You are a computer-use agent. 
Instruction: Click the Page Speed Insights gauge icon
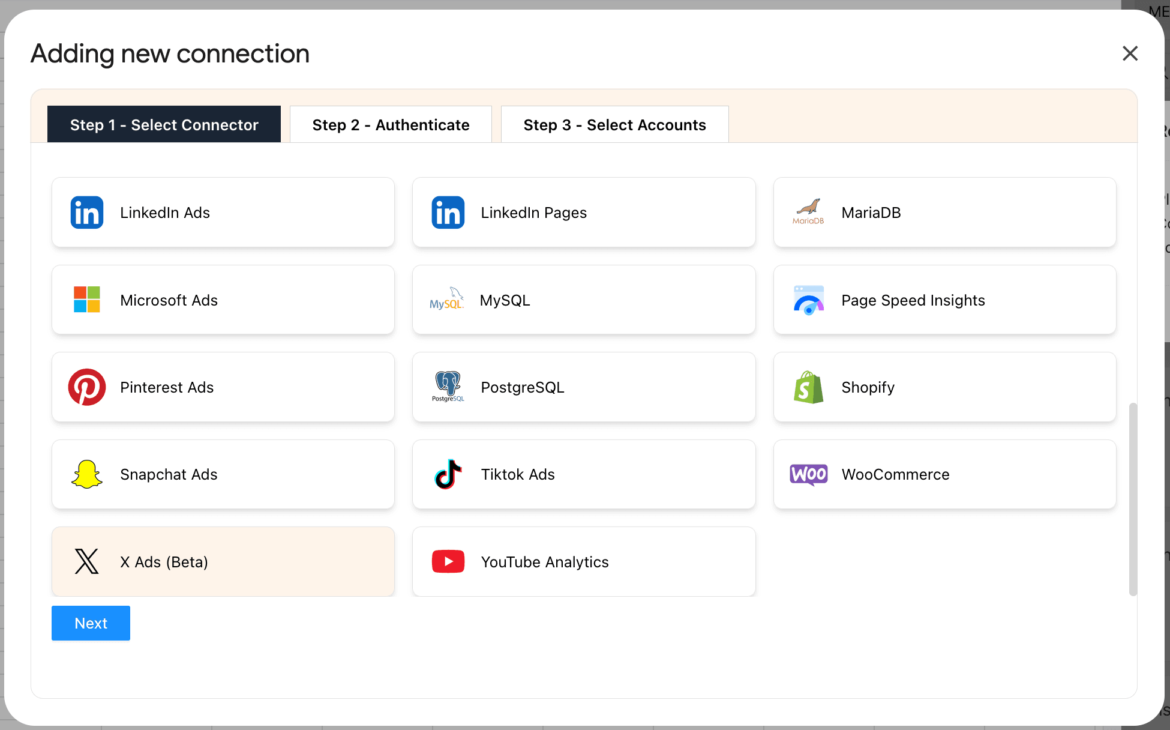pos(808,300)
